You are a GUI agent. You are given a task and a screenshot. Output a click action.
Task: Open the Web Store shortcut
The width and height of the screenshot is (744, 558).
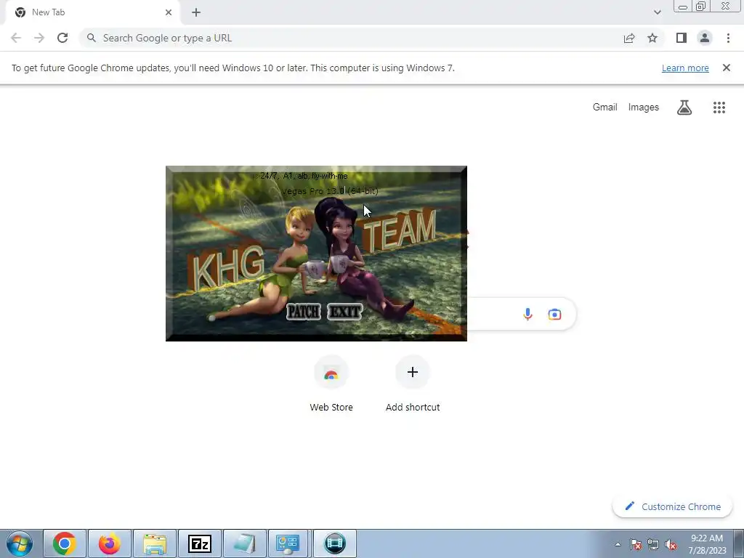[331, 384]
